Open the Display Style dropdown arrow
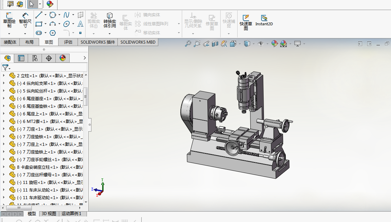This screenshot has width=391, height=222. click(254, 44)
